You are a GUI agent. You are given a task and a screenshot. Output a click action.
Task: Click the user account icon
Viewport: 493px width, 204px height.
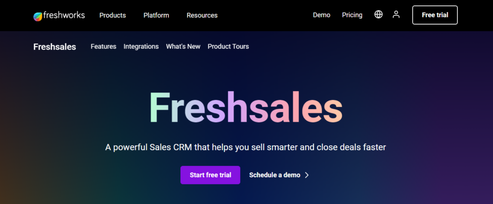[396, 15]
